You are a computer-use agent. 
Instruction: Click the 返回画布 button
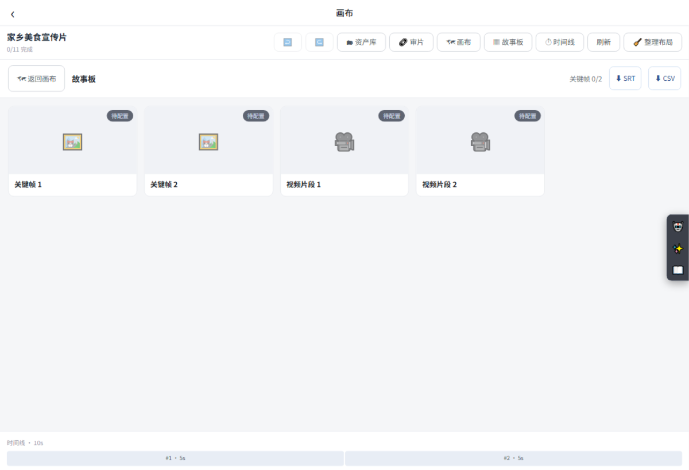click(x=37, y=79)
